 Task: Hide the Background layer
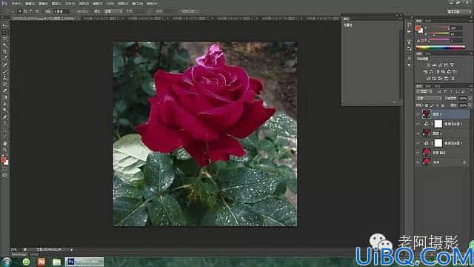point(418,162)
